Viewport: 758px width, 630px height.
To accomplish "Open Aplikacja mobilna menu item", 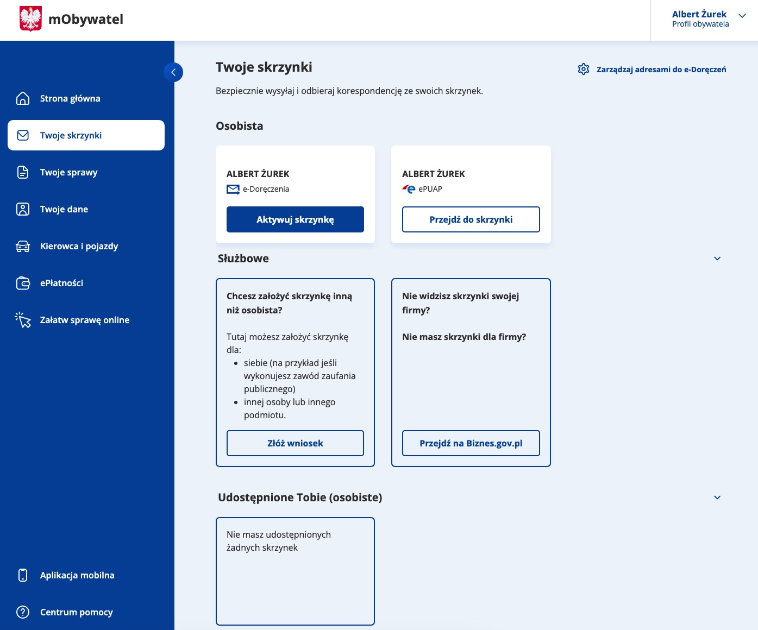I will pyautogui.click(x=86, y=575).
